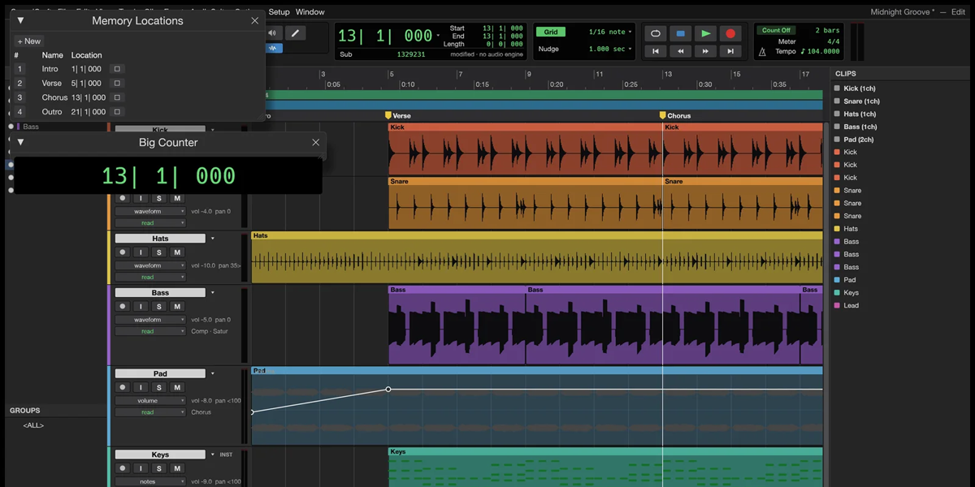Screen dimensions: 975x487
Task: Click the Return to Start transport button
Action: [x=656, y=51]
